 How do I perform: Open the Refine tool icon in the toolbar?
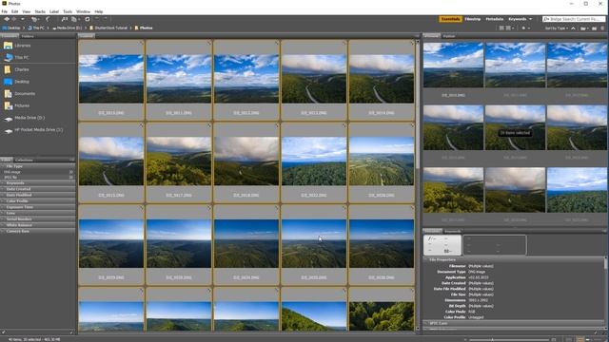pyautogui.click(x=74, y=19)
